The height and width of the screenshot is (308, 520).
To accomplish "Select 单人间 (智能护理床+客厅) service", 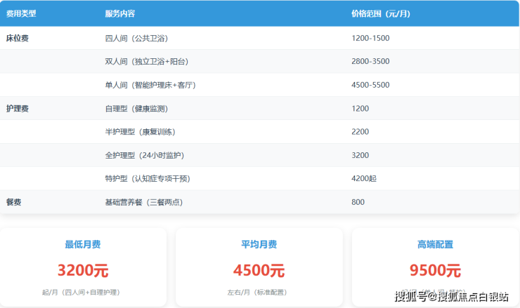I will (150, 85).
